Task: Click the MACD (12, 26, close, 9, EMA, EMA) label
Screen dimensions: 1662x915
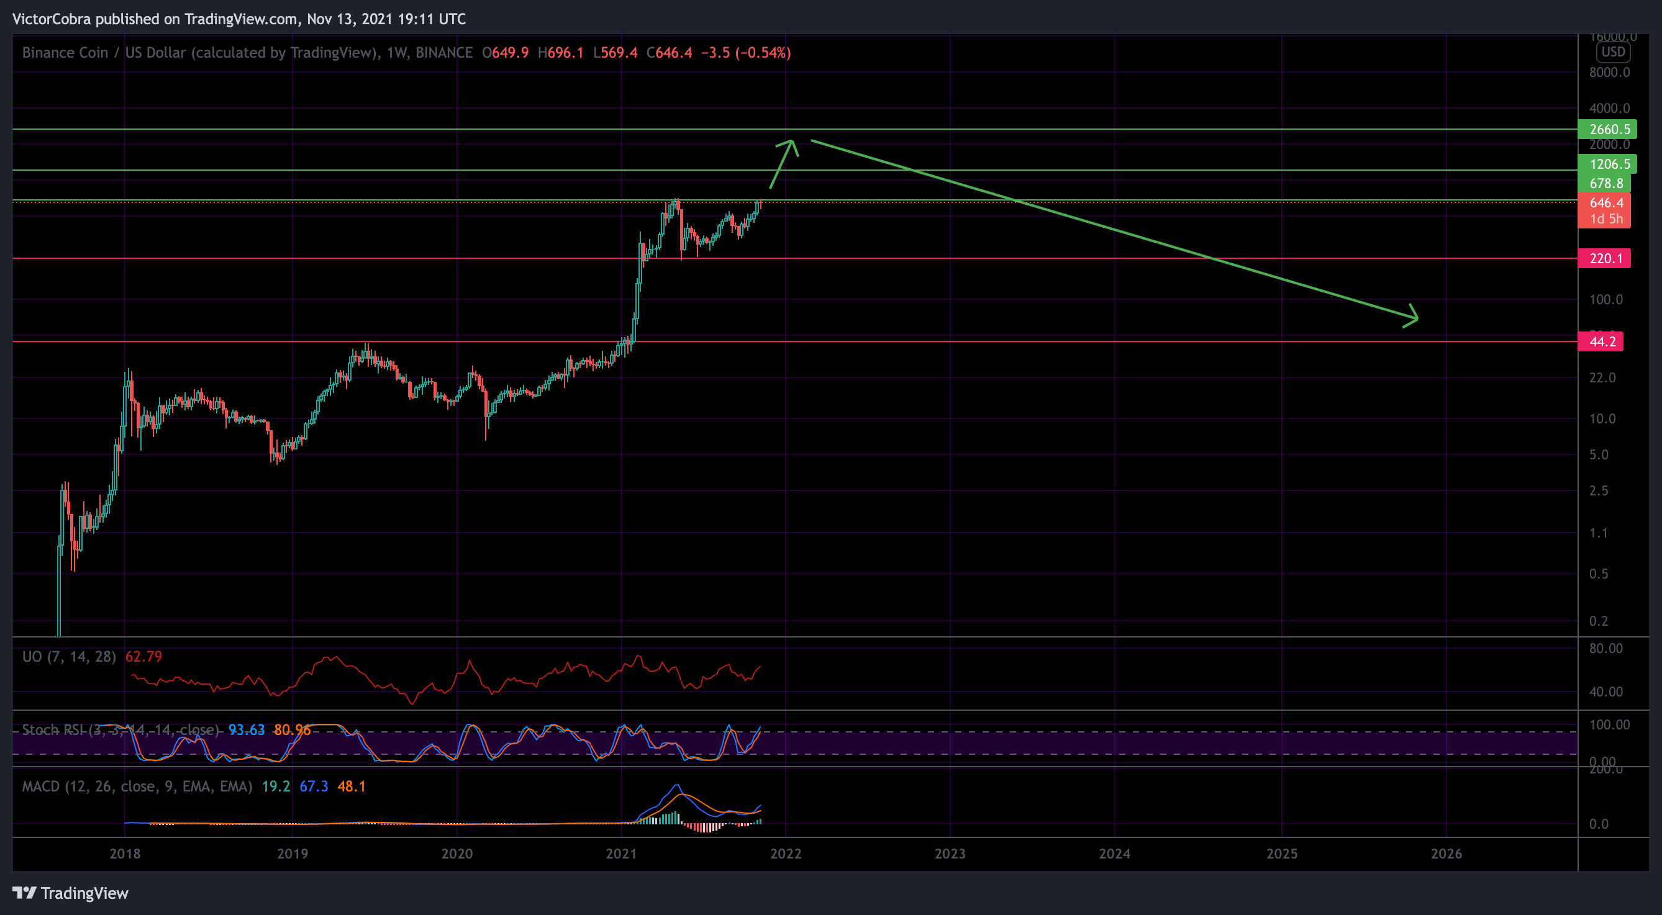Action: coord(137,787)
